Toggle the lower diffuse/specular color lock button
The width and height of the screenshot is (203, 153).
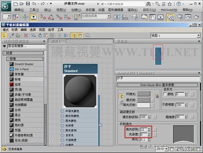tap(121, 102)
